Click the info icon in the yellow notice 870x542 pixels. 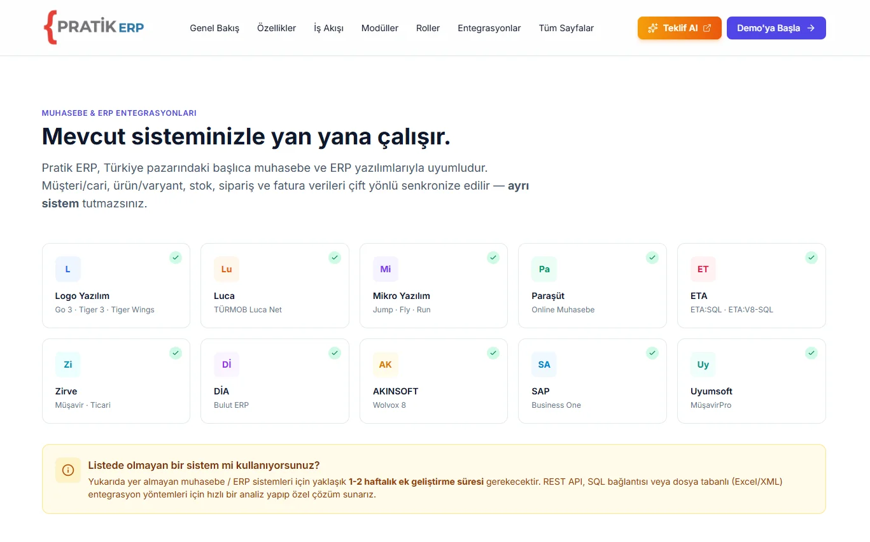tap(68, 470)
